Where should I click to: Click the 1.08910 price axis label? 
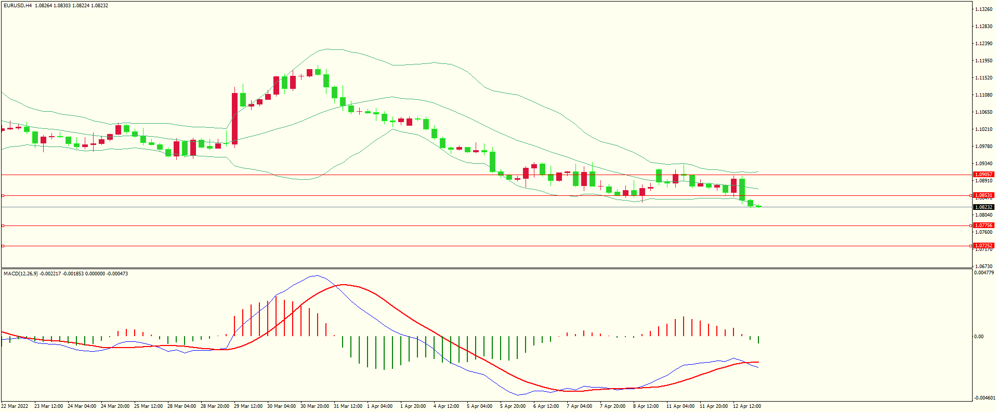point(984,181)
